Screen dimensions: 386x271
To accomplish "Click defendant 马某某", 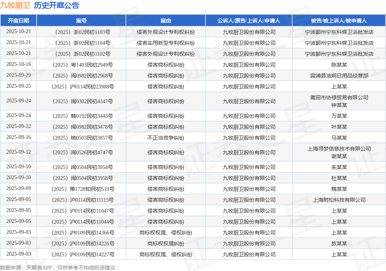I will 339,138.
